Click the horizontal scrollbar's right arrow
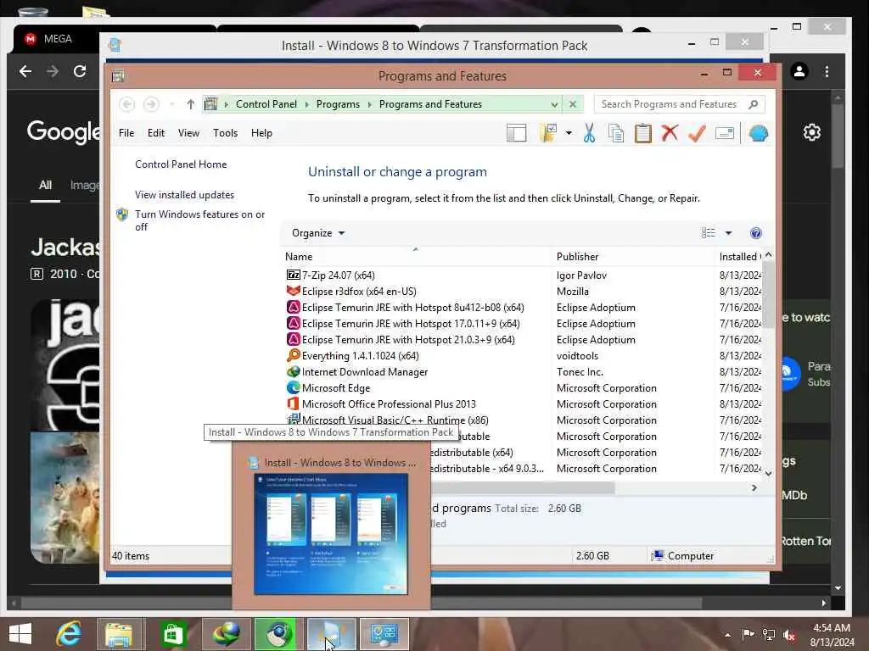Screen dimensions: 869x651 click(x=754, y=487)
